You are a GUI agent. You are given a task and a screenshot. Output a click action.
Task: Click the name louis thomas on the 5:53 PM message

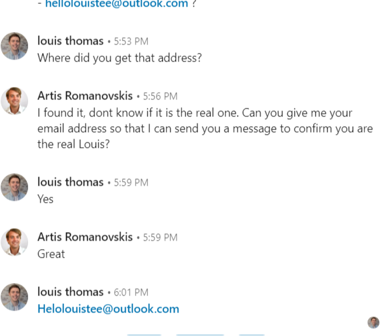coord(71,41)
